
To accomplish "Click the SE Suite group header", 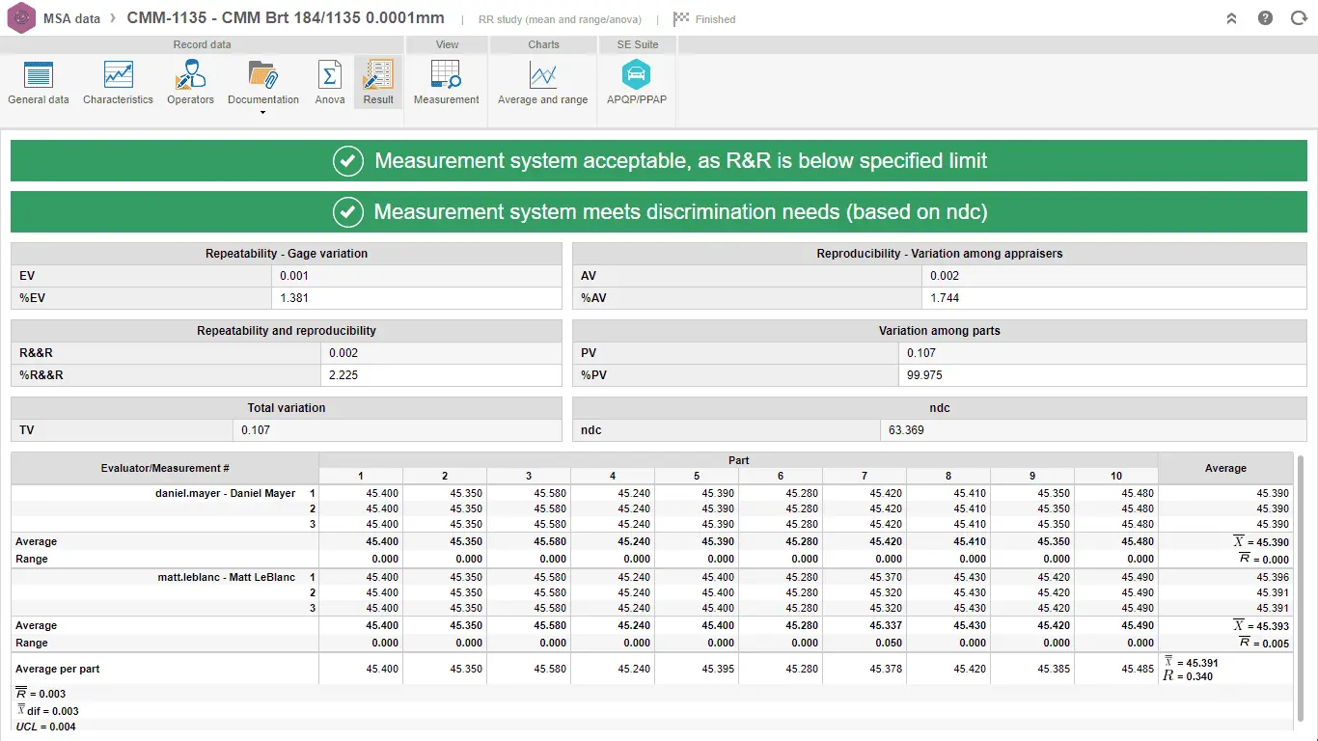I will [636, 43].
